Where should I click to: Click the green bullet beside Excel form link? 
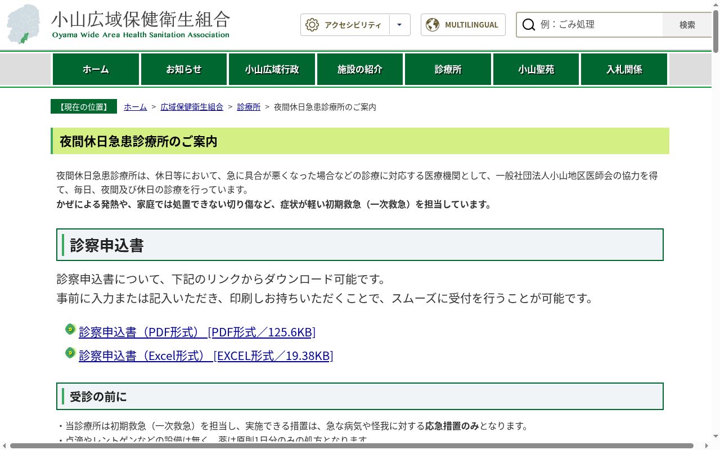tap(70, 353)
